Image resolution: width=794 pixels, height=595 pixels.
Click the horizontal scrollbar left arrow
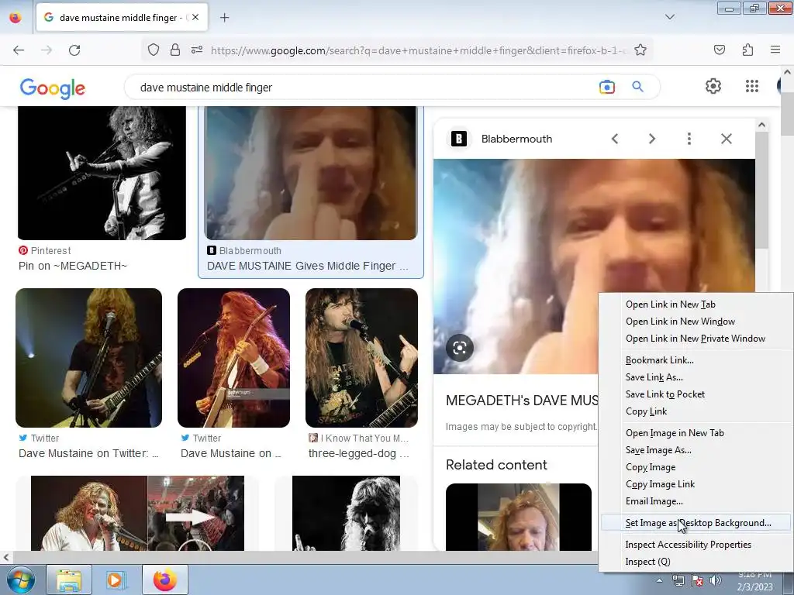tap(5, 558)
